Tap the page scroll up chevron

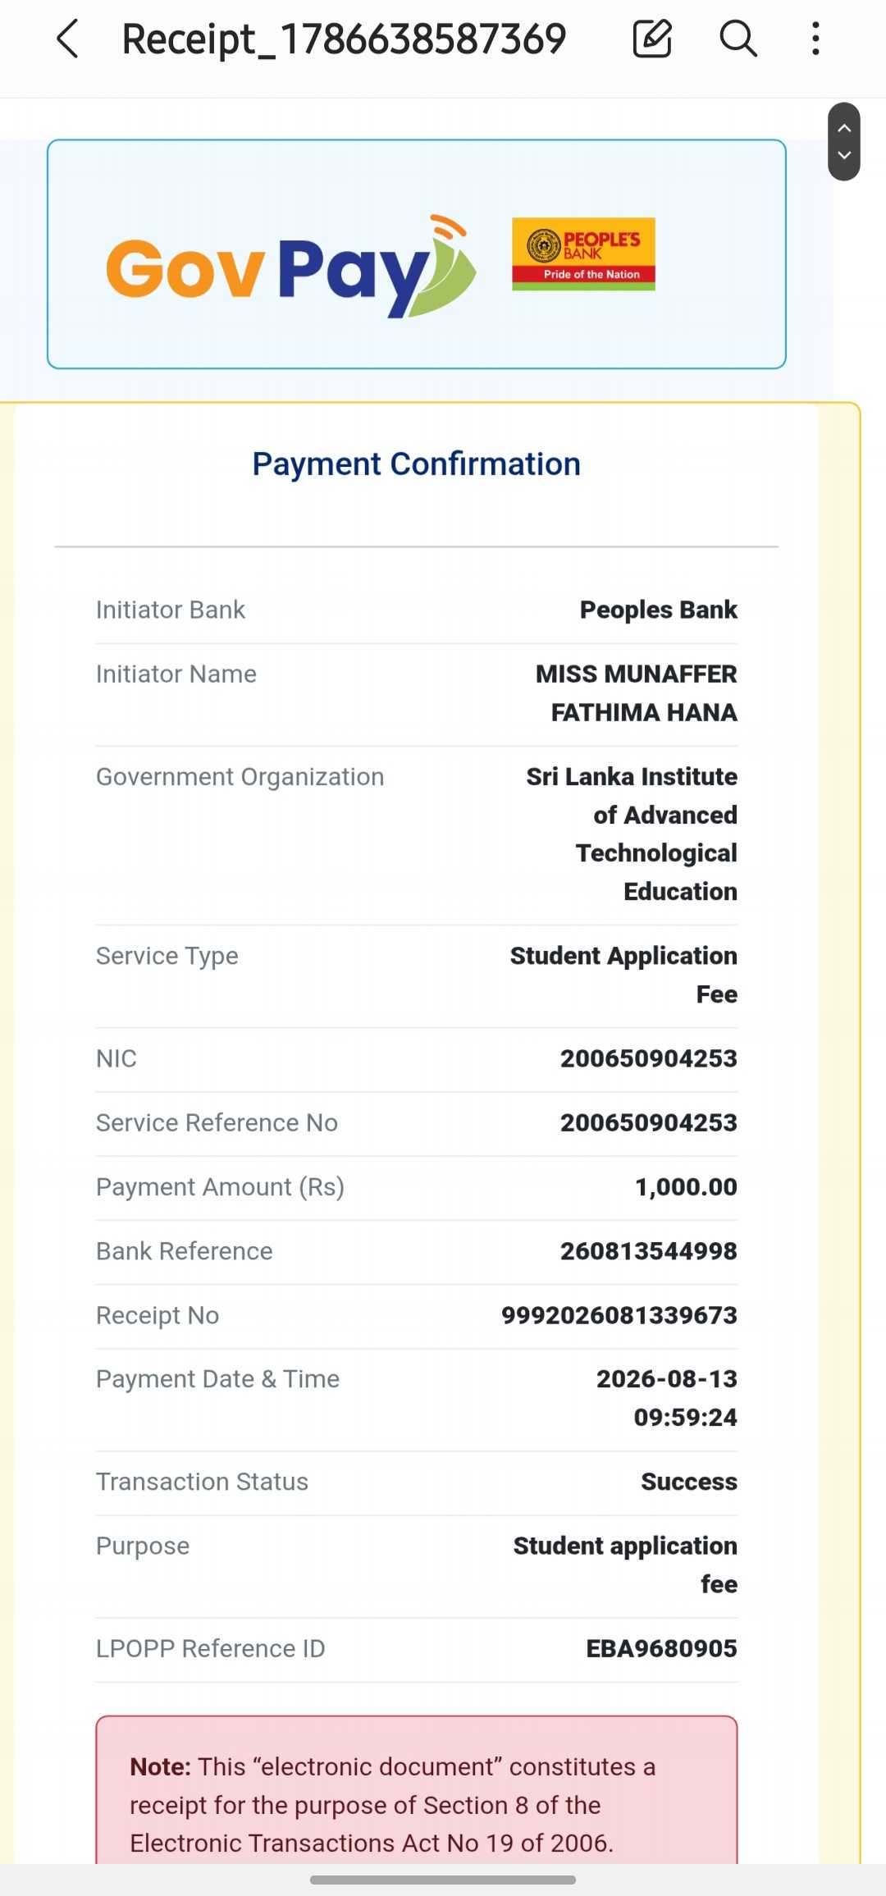pos(844,128)
